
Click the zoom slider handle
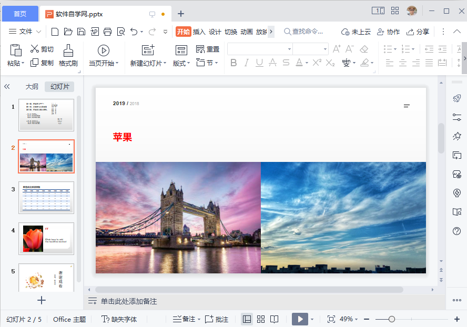pyautogui.click(x=392, y=319)
